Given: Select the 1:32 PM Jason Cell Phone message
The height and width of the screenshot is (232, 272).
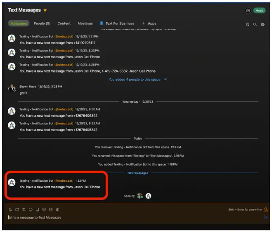Looking at the screenshot, I should tap(60, 187).
